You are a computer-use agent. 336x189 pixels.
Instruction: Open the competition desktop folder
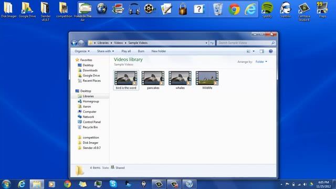(x=64, y=9)
